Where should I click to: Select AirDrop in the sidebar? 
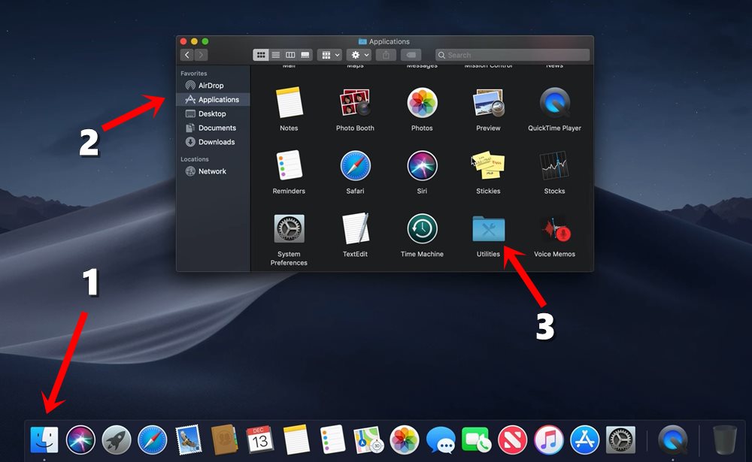click(213, 86)
